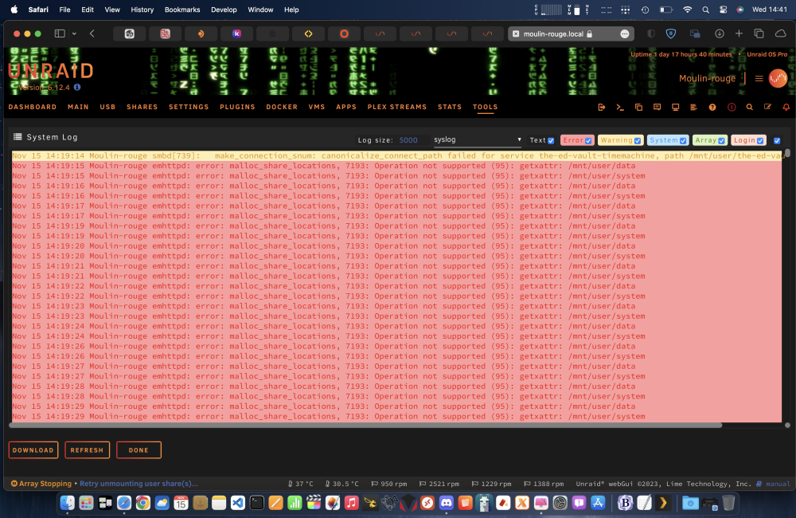Click the Help question mark icon

pos(712,108)
